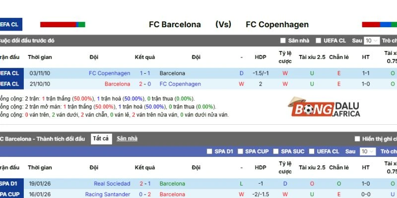The image size is (397, 198).
Task: Select the Tất cả tab
Action: pyautogui.click(x=101, y=139)
